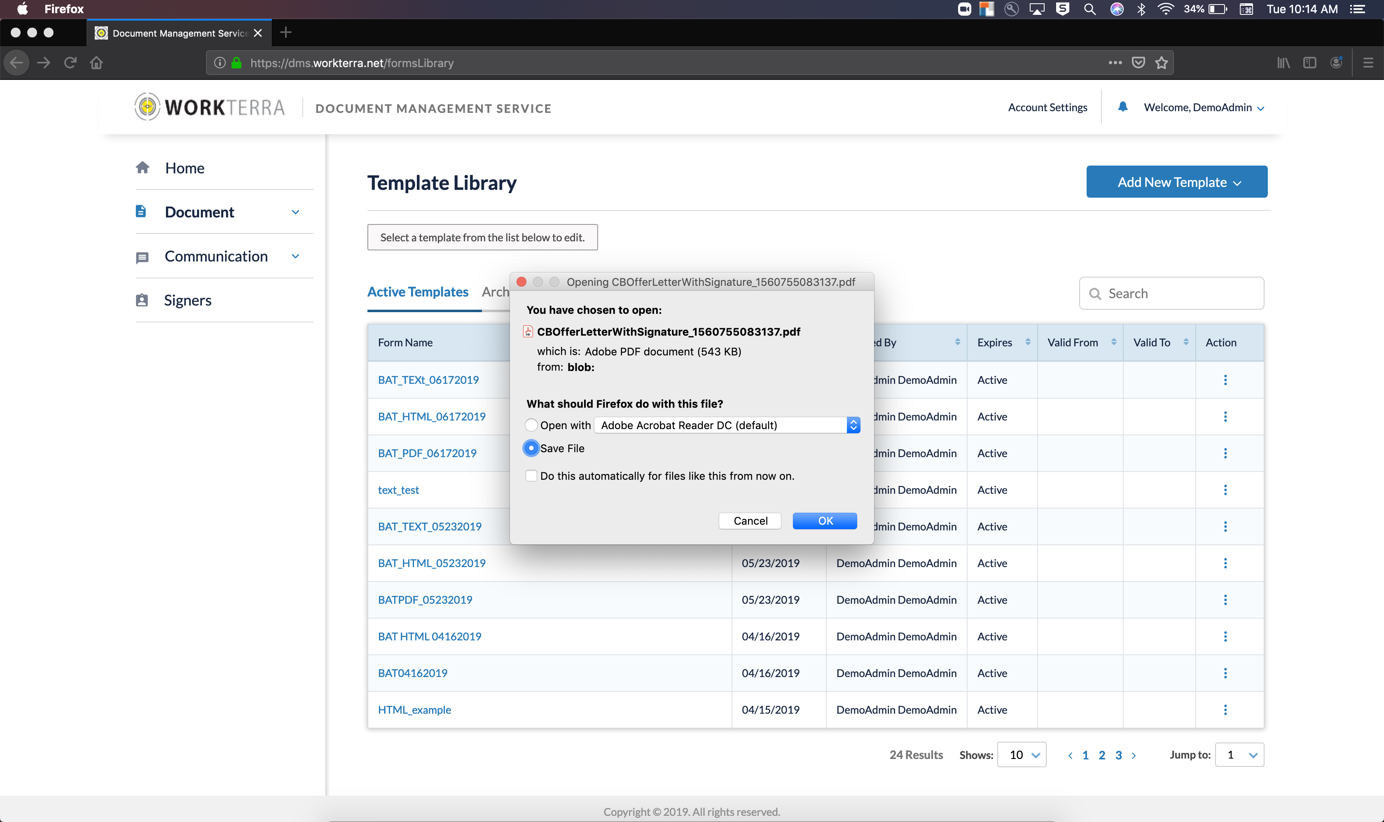Go to page 3 of results

tap(1118, 755)
